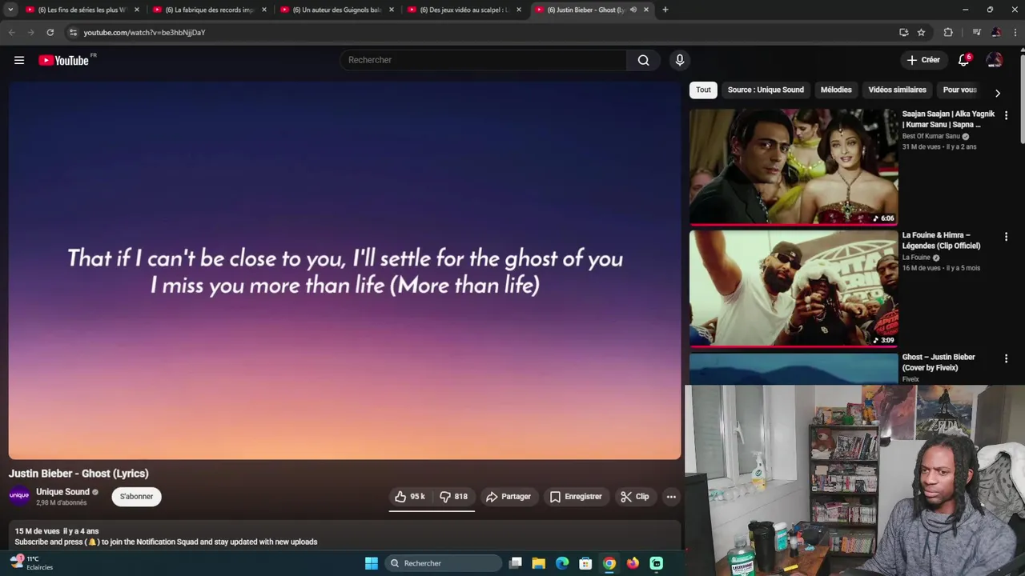Image resolution: width=1025 pixels, height=576 pixels.
Task: Open Firefox from the taskbar
Action: pos(633,563)
